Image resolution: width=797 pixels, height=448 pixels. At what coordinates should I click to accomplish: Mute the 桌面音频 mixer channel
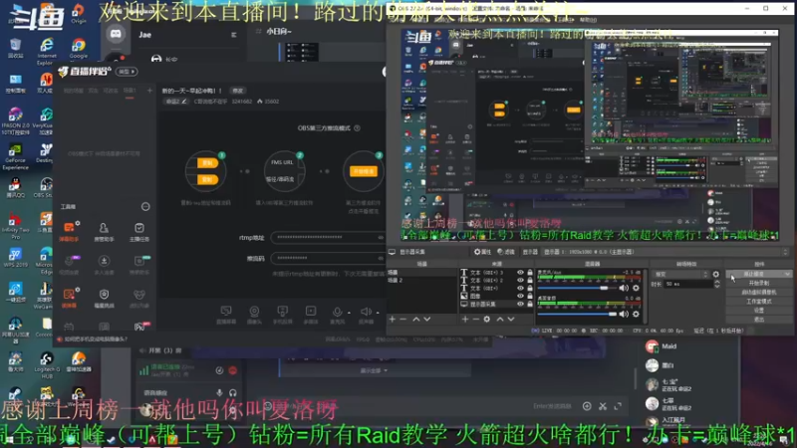[625, 314]
